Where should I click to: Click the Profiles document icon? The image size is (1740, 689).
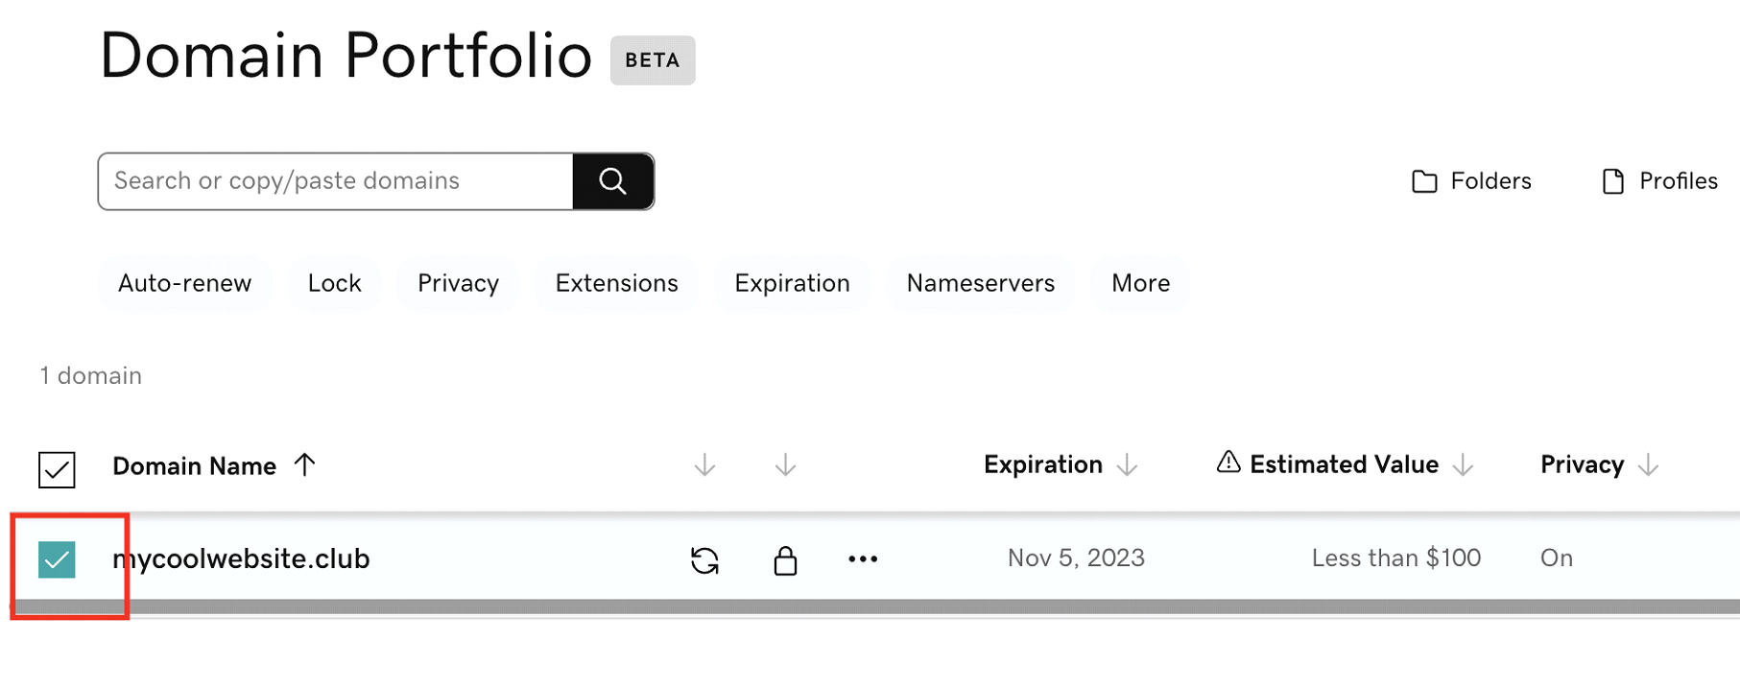click(x=1613, y=181)
